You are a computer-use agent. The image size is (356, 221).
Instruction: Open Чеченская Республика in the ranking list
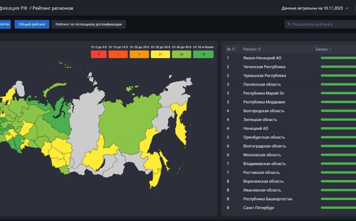pos(264,67)
